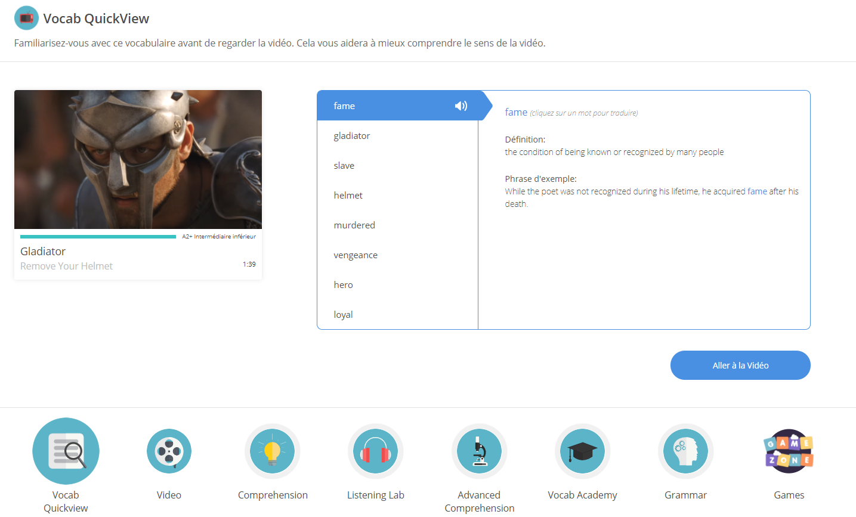Viewport: 856px width, 517px height.
Task: Click the Vocab QuickView TV icon
Action: (x=26, y=18)
